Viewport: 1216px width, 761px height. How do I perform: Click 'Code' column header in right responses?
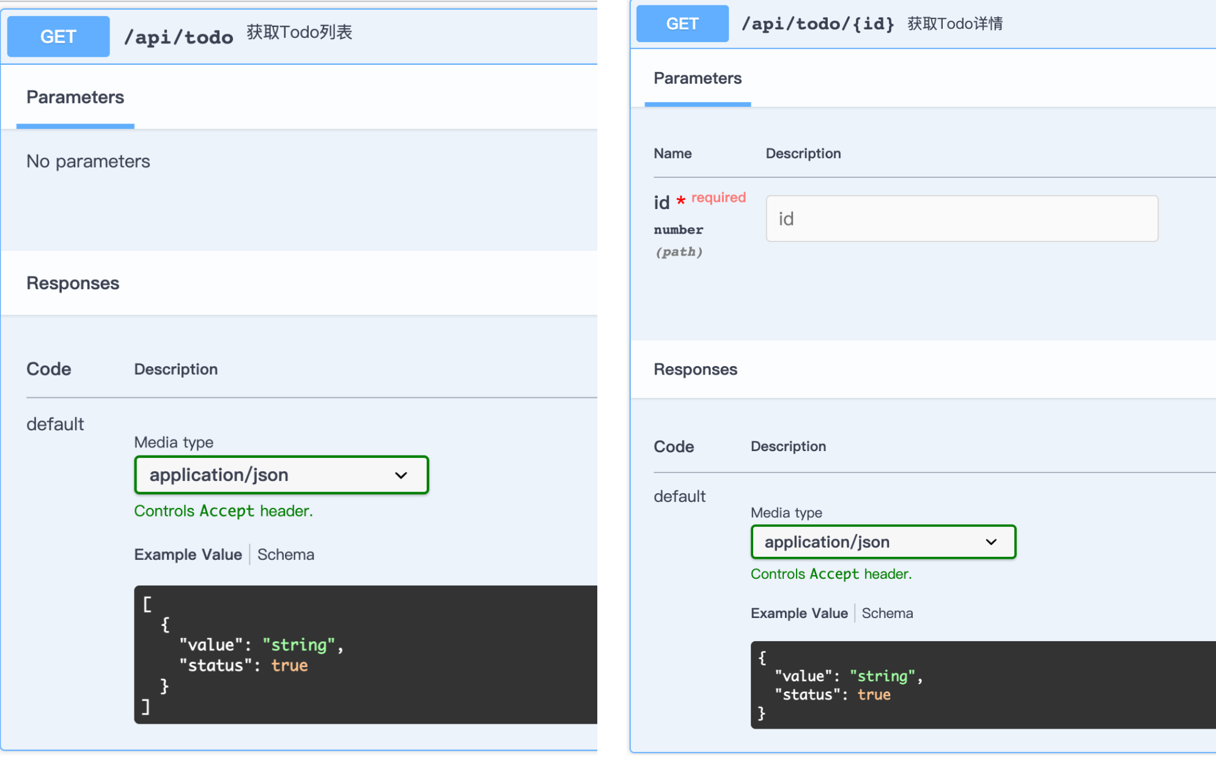(674, 447)
